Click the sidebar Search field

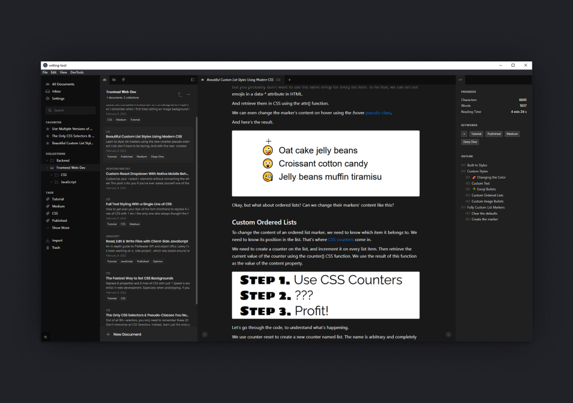point(71,110)
